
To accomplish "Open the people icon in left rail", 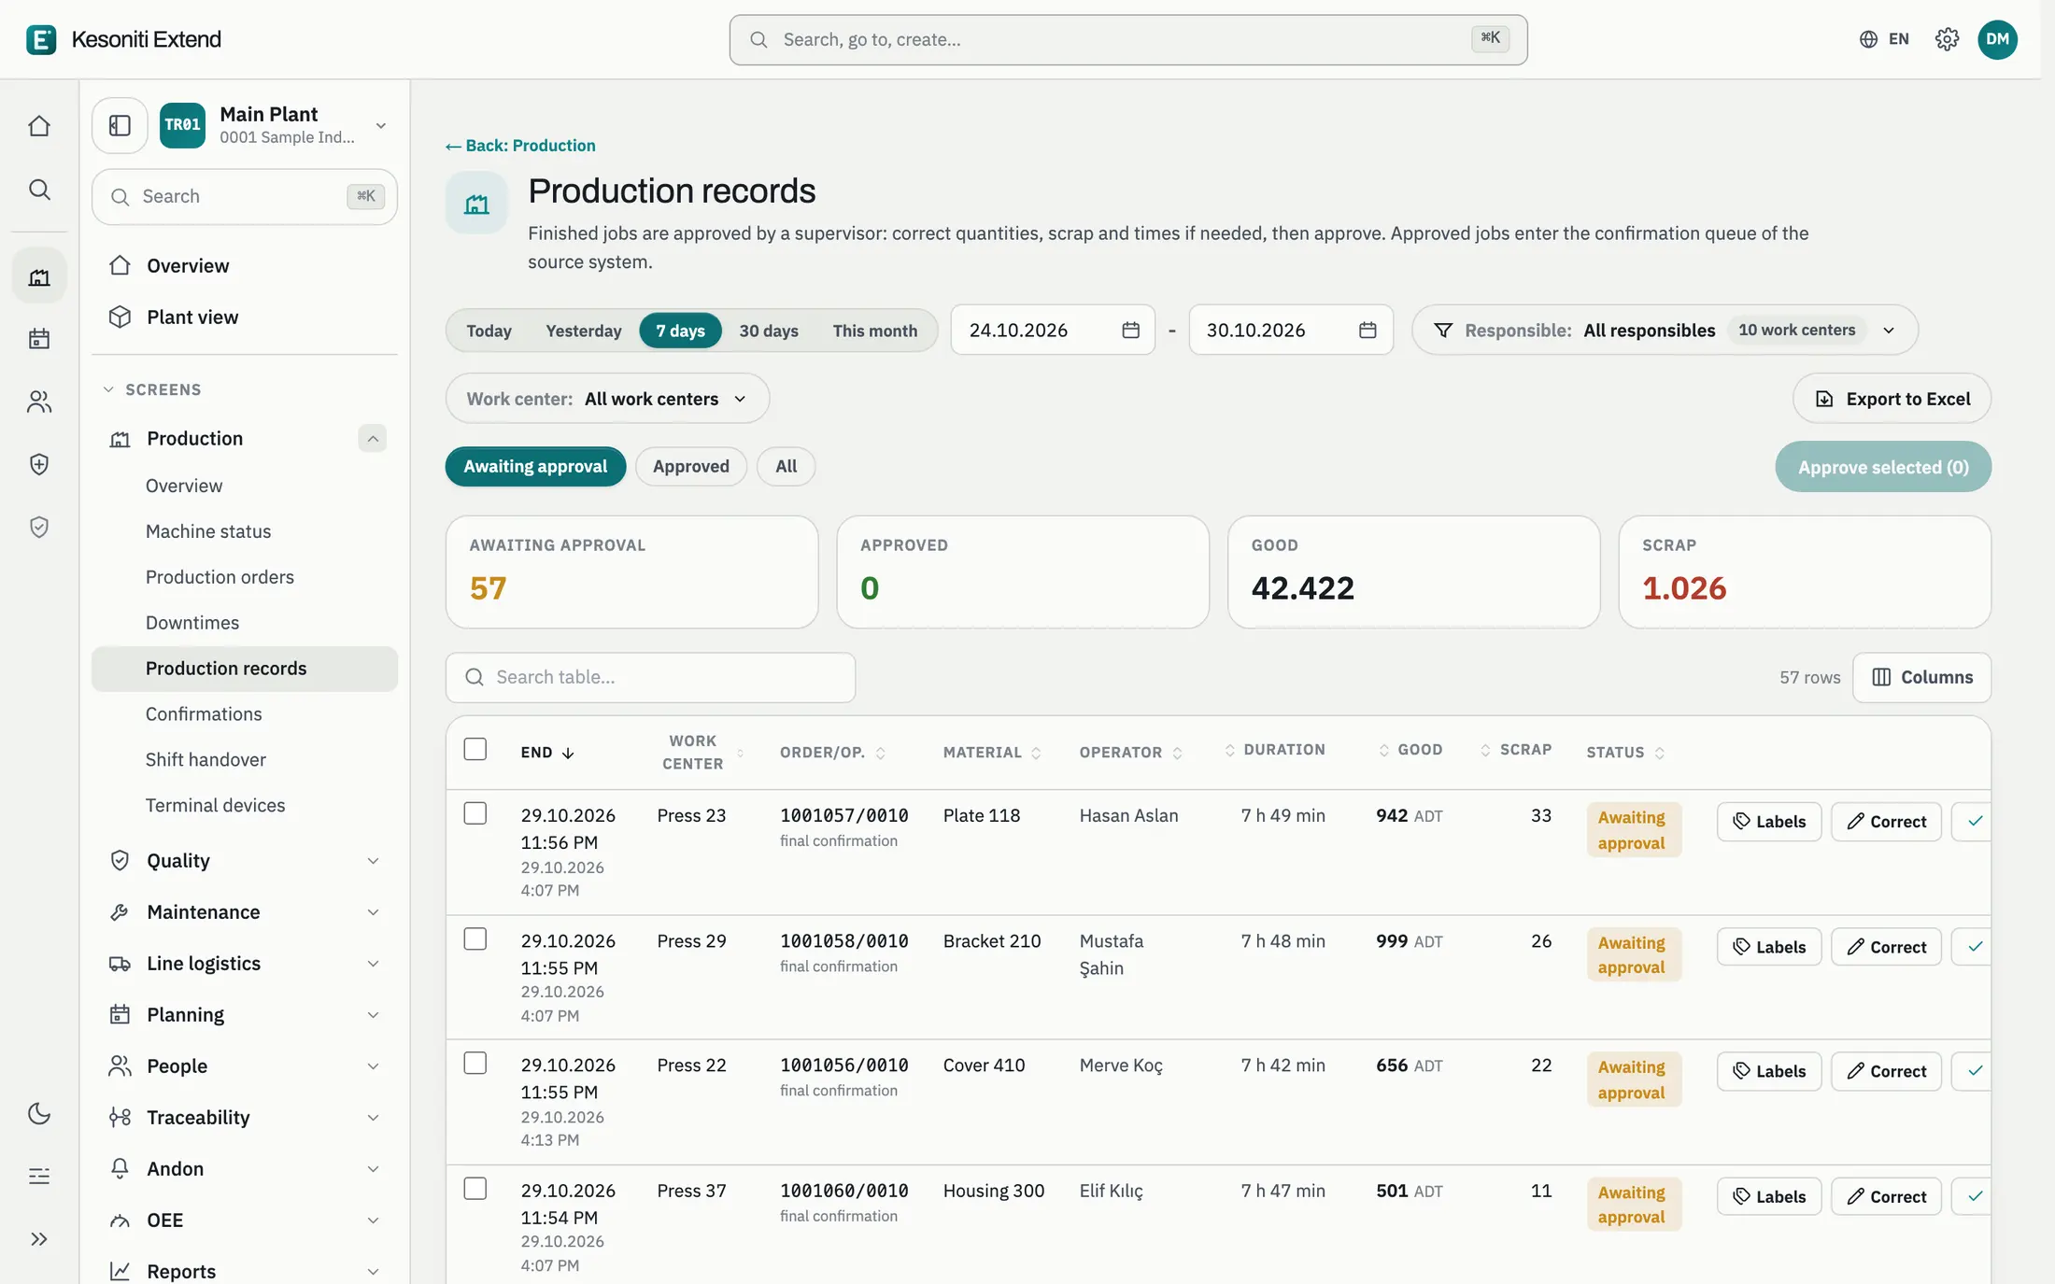I will click(39, 402).
